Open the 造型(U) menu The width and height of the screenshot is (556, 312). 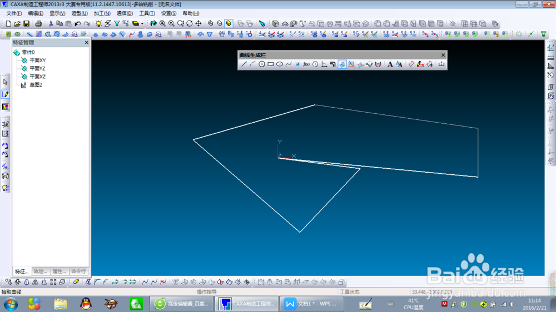tap(80, 13)
